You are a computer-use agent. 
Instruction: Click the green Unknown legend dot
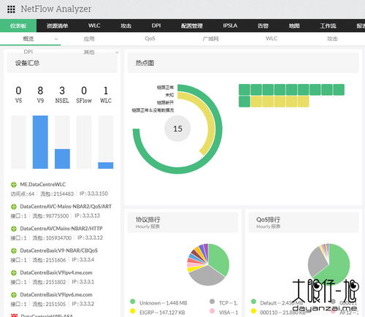(x=133, y=302)
